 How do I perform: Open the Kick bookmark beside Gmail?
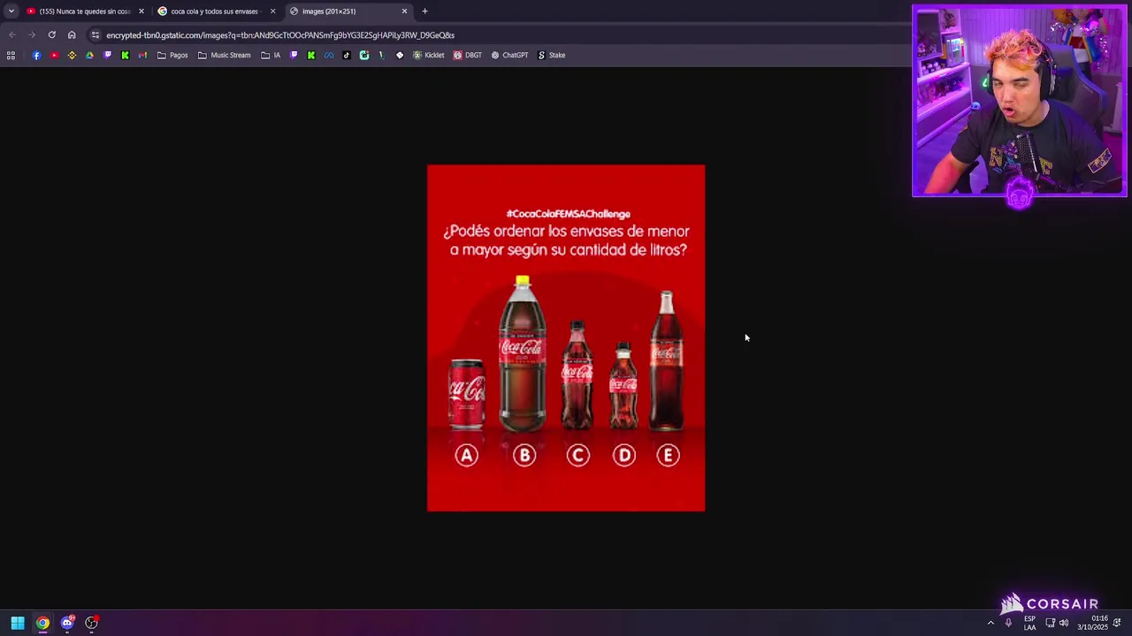point(125,55)
